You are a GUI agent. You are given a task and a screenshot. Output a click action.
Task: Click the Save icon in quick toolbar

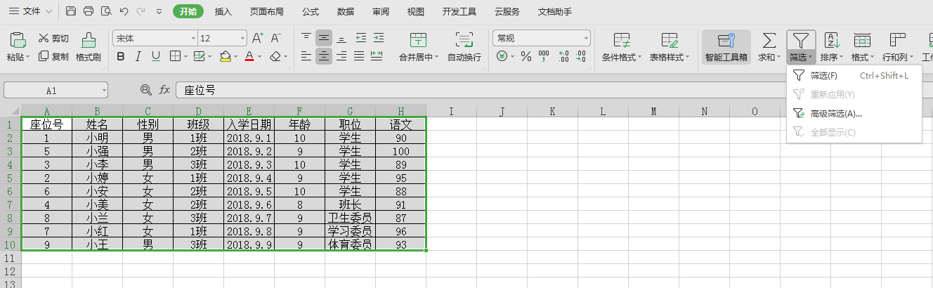tap(71, 11)
